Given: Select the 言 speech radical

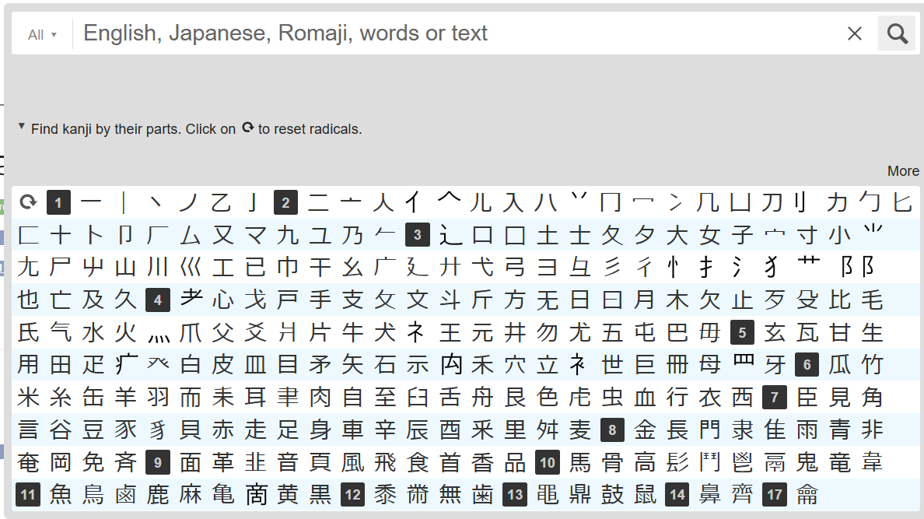Looking at the screenshot, I should click(28, 430).
